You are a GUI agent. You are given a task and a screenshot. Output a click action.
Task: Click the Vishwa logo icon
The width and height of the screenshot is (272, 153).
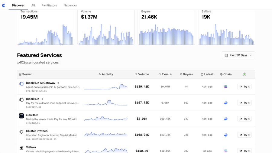(21, 148)
